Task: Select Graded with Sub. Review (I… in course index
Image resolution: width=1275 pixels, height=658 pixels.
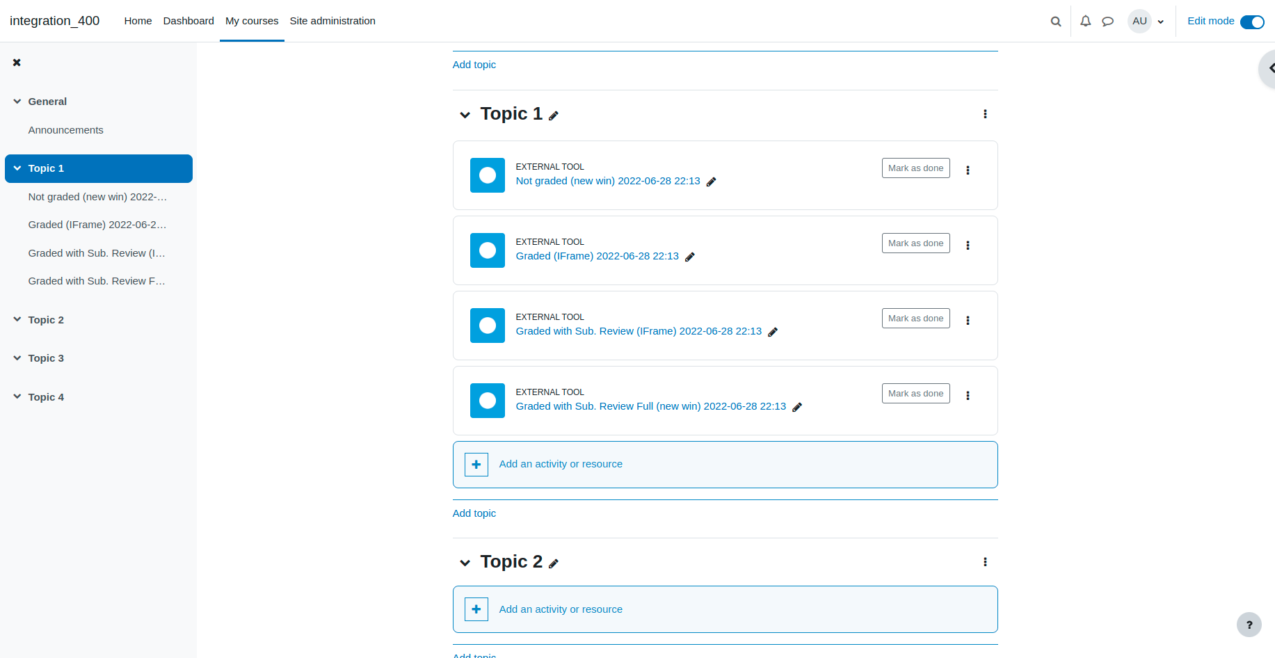Action: coord(97,253)
